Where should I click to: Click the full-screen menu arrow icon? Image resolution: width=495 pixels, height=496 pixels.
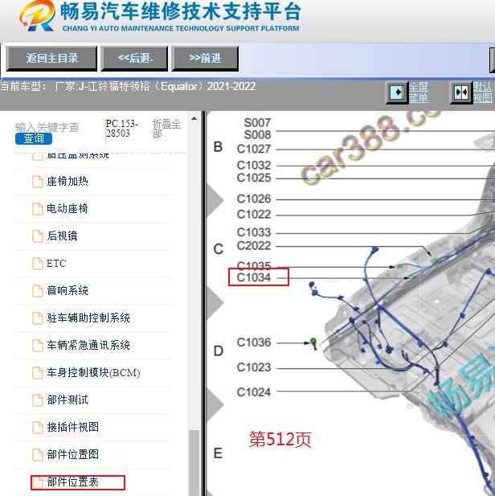397,92
